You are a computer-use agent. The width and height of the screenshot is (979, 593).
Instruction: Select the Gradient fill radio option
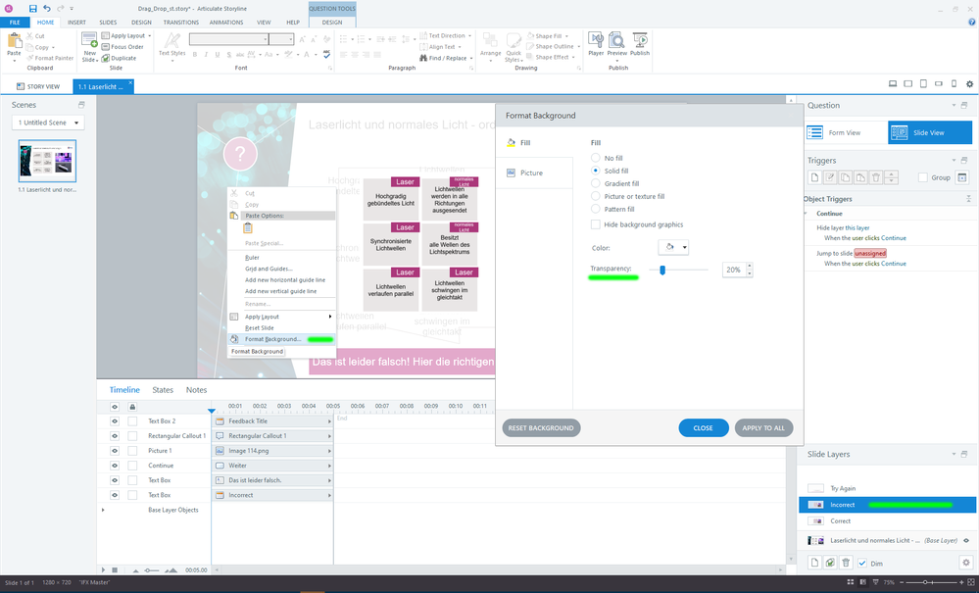596,183
